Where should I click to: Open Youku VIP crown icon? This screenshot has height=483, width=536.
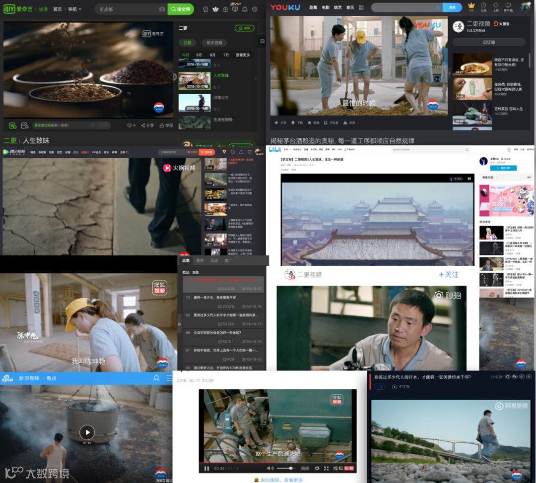471,6
